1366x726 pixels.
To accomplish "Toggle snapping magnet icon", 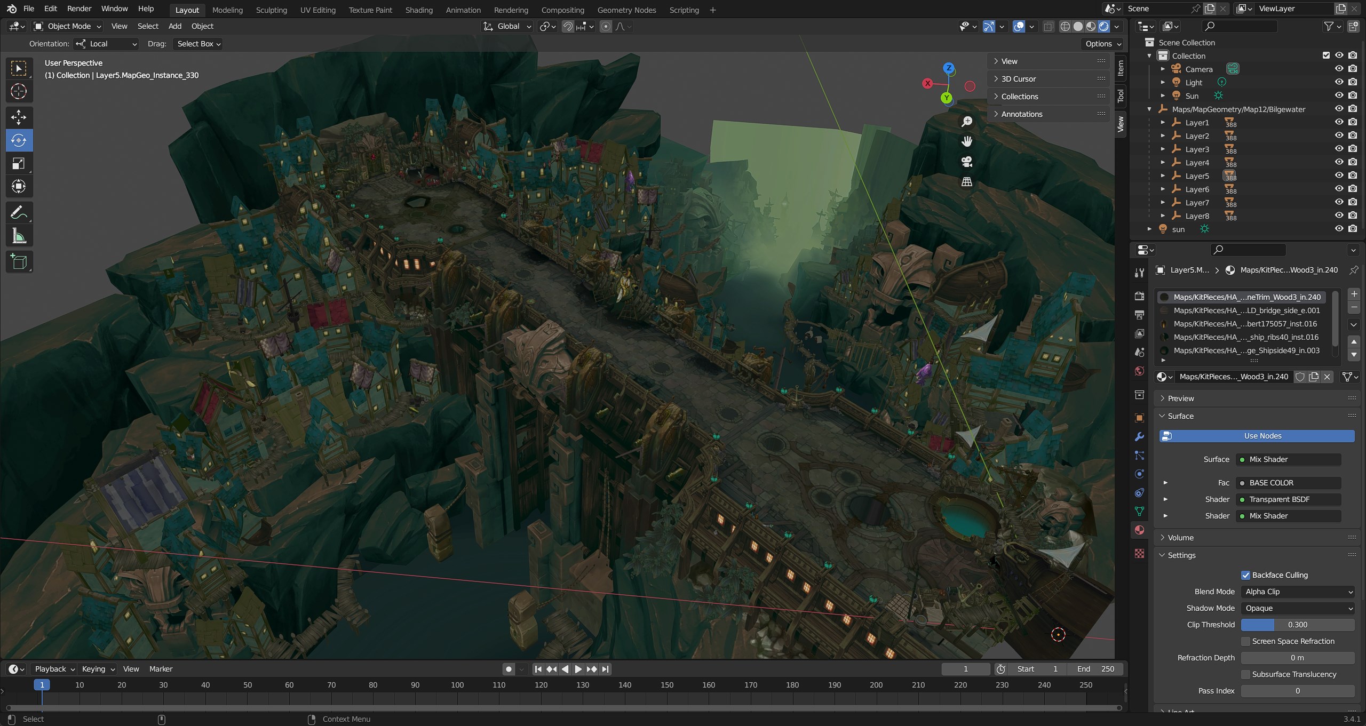I will point(568,26).
